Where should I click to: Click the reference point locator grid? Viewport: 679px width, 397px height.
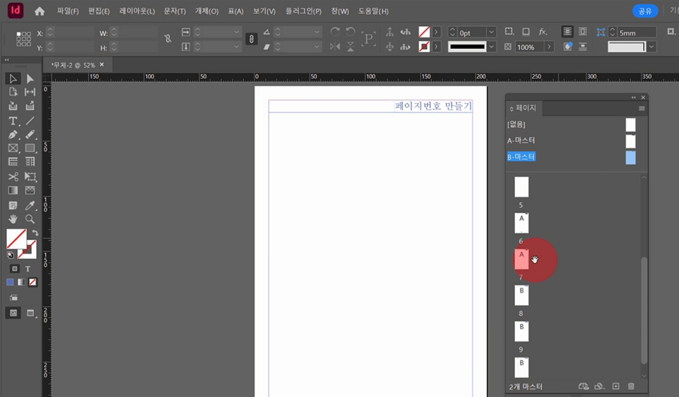click(23, 39)
